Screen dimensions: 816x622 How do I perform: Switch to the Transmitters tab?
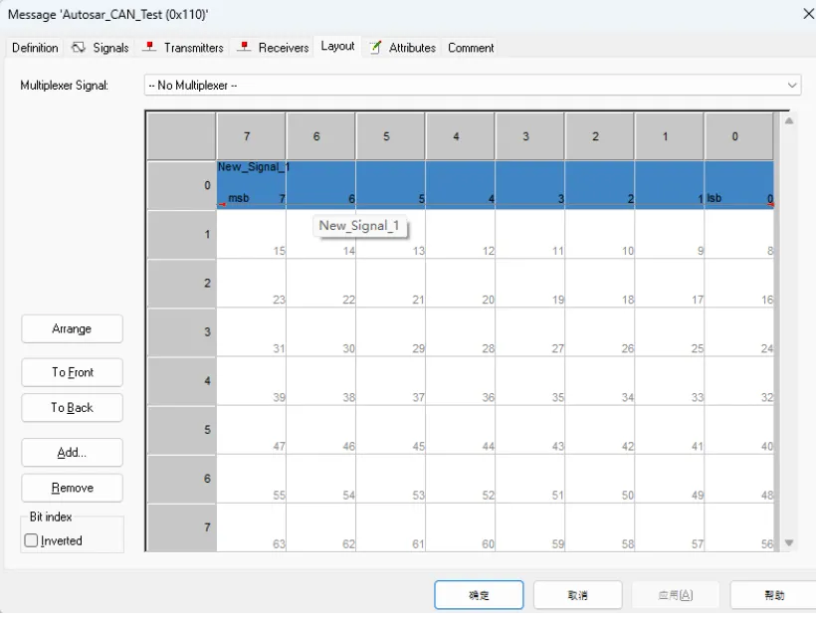point(193,48)
